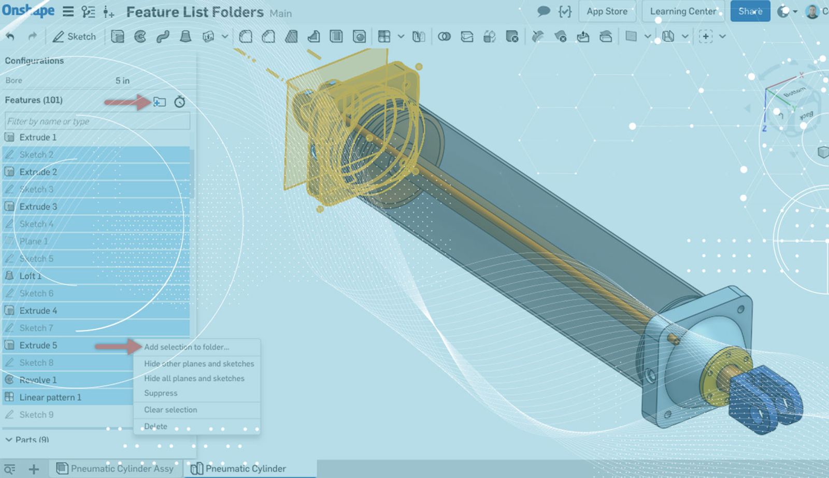Click the Share button

750,11
